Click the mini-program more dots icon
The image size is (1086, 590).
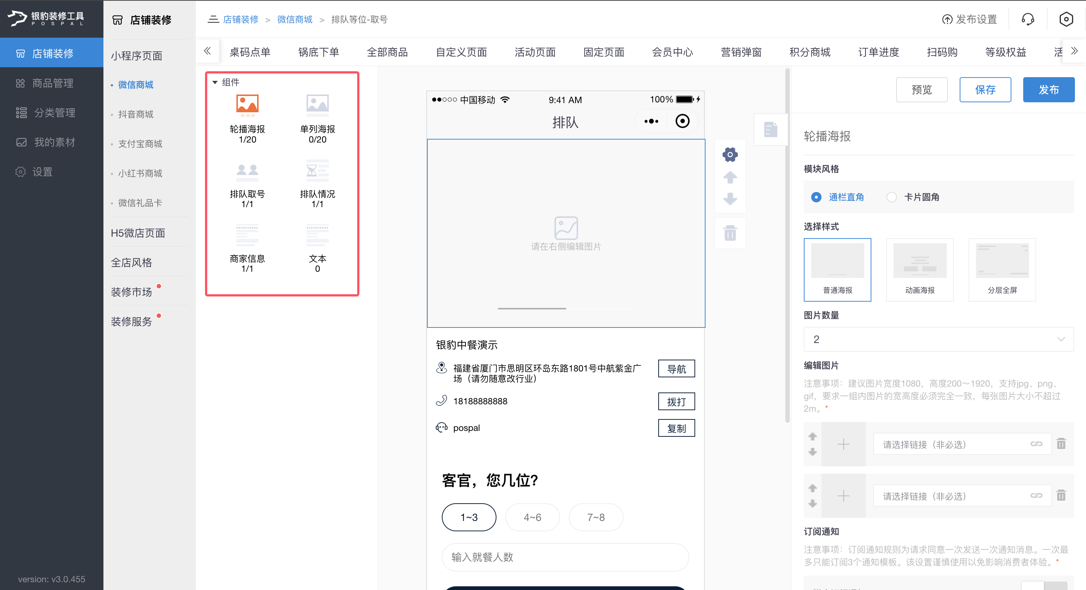pyautogui.click(x=651, y=121)
